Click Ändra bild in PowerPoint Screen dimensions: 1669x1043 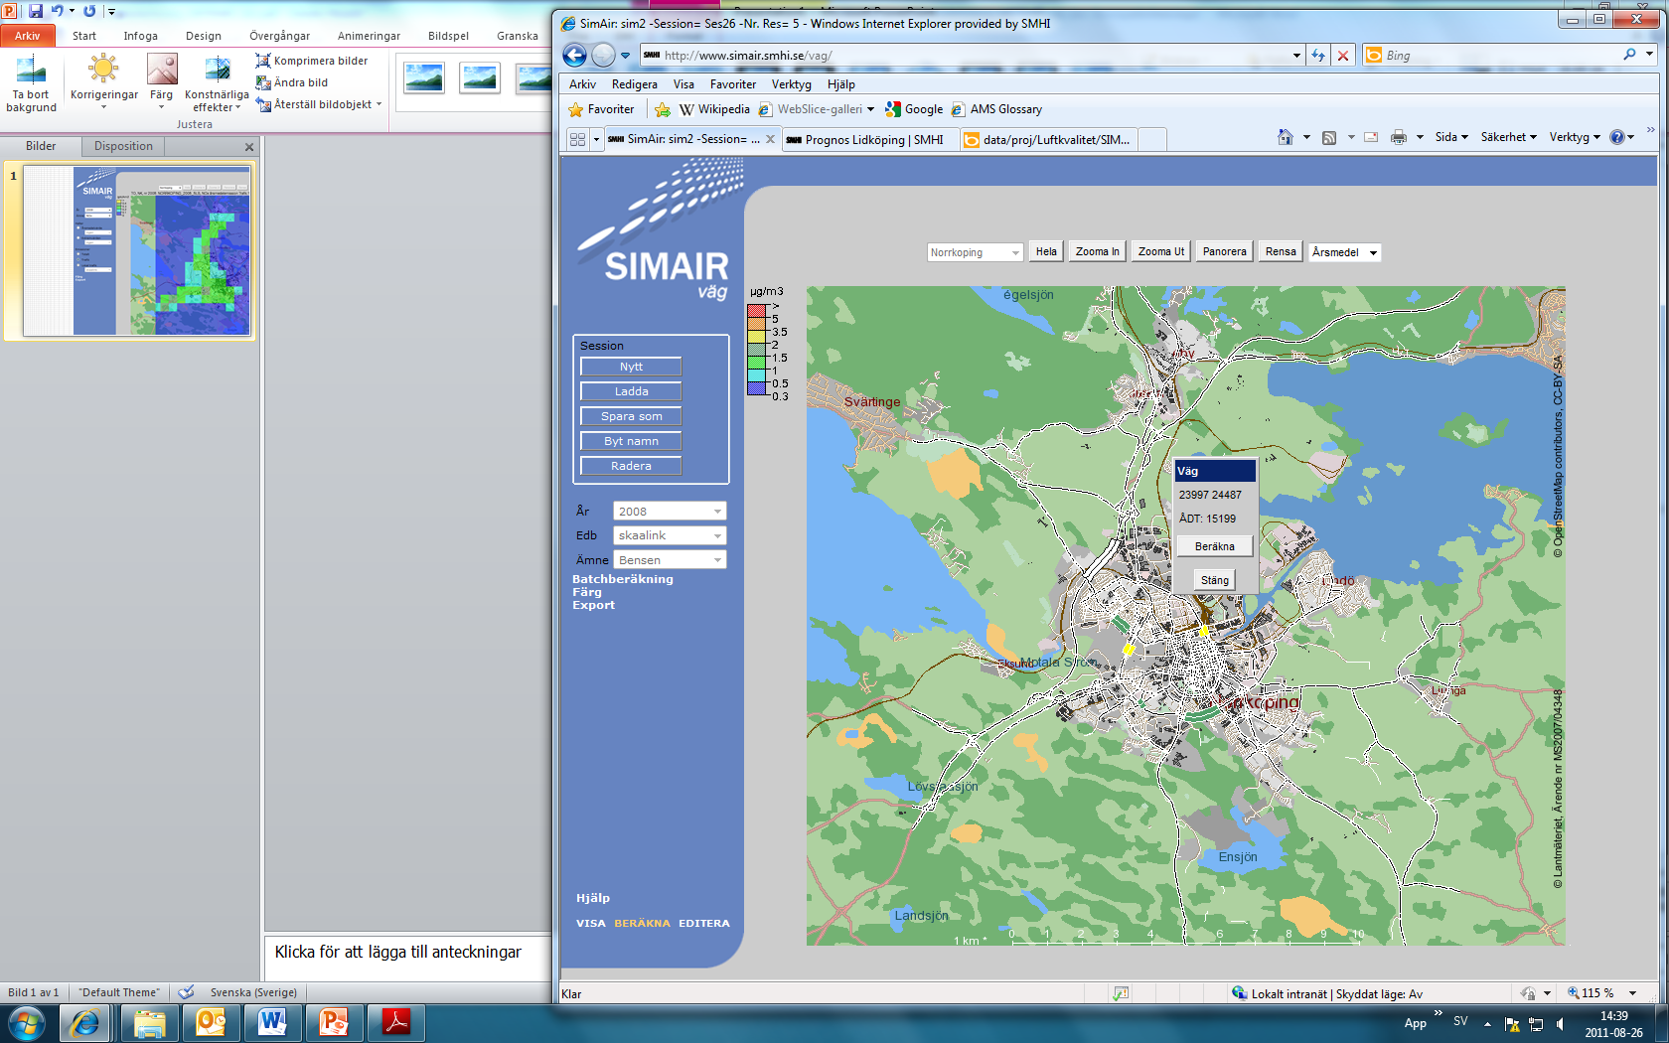point(291,82)
